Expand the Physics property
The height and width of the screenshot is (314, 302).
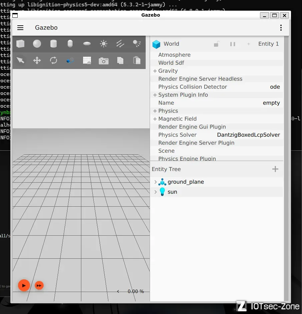[x=155, y=111]
